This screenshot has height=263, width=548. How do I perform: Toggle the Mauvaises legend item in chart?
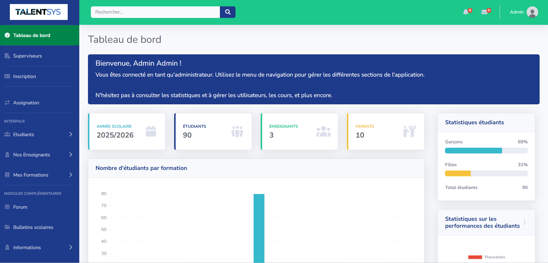[487, 257]
